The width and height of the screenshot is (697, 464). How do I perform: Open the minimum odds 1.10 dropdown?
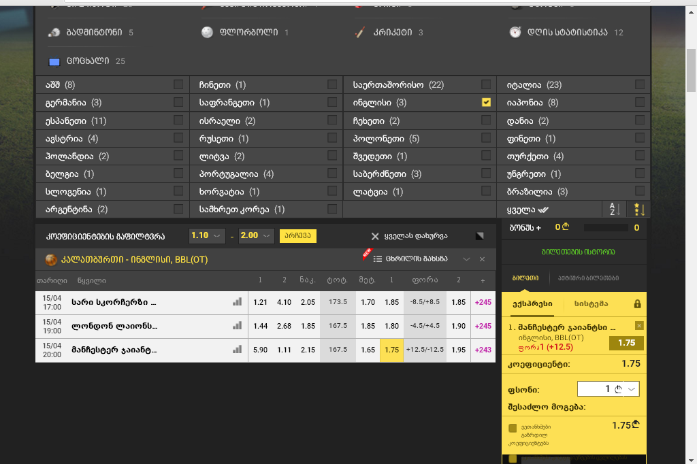tap(206, 235)
